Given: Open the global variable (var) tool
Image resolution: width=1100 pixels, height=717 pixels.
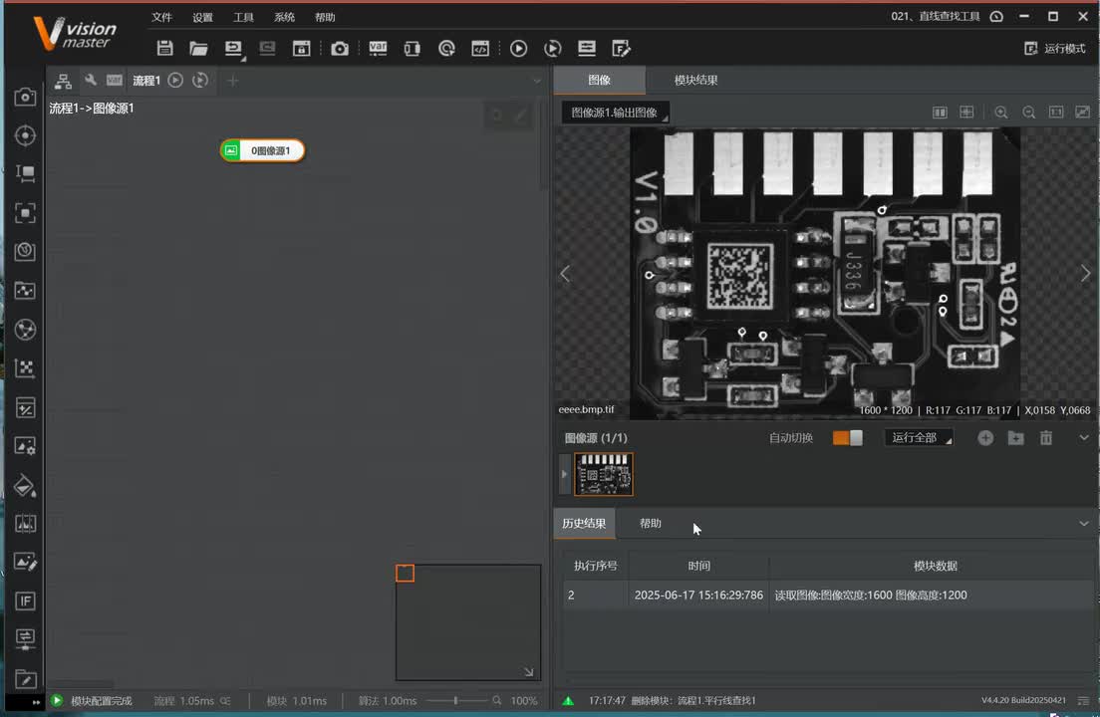Looking at the screenshot, I should pos(378,48).
